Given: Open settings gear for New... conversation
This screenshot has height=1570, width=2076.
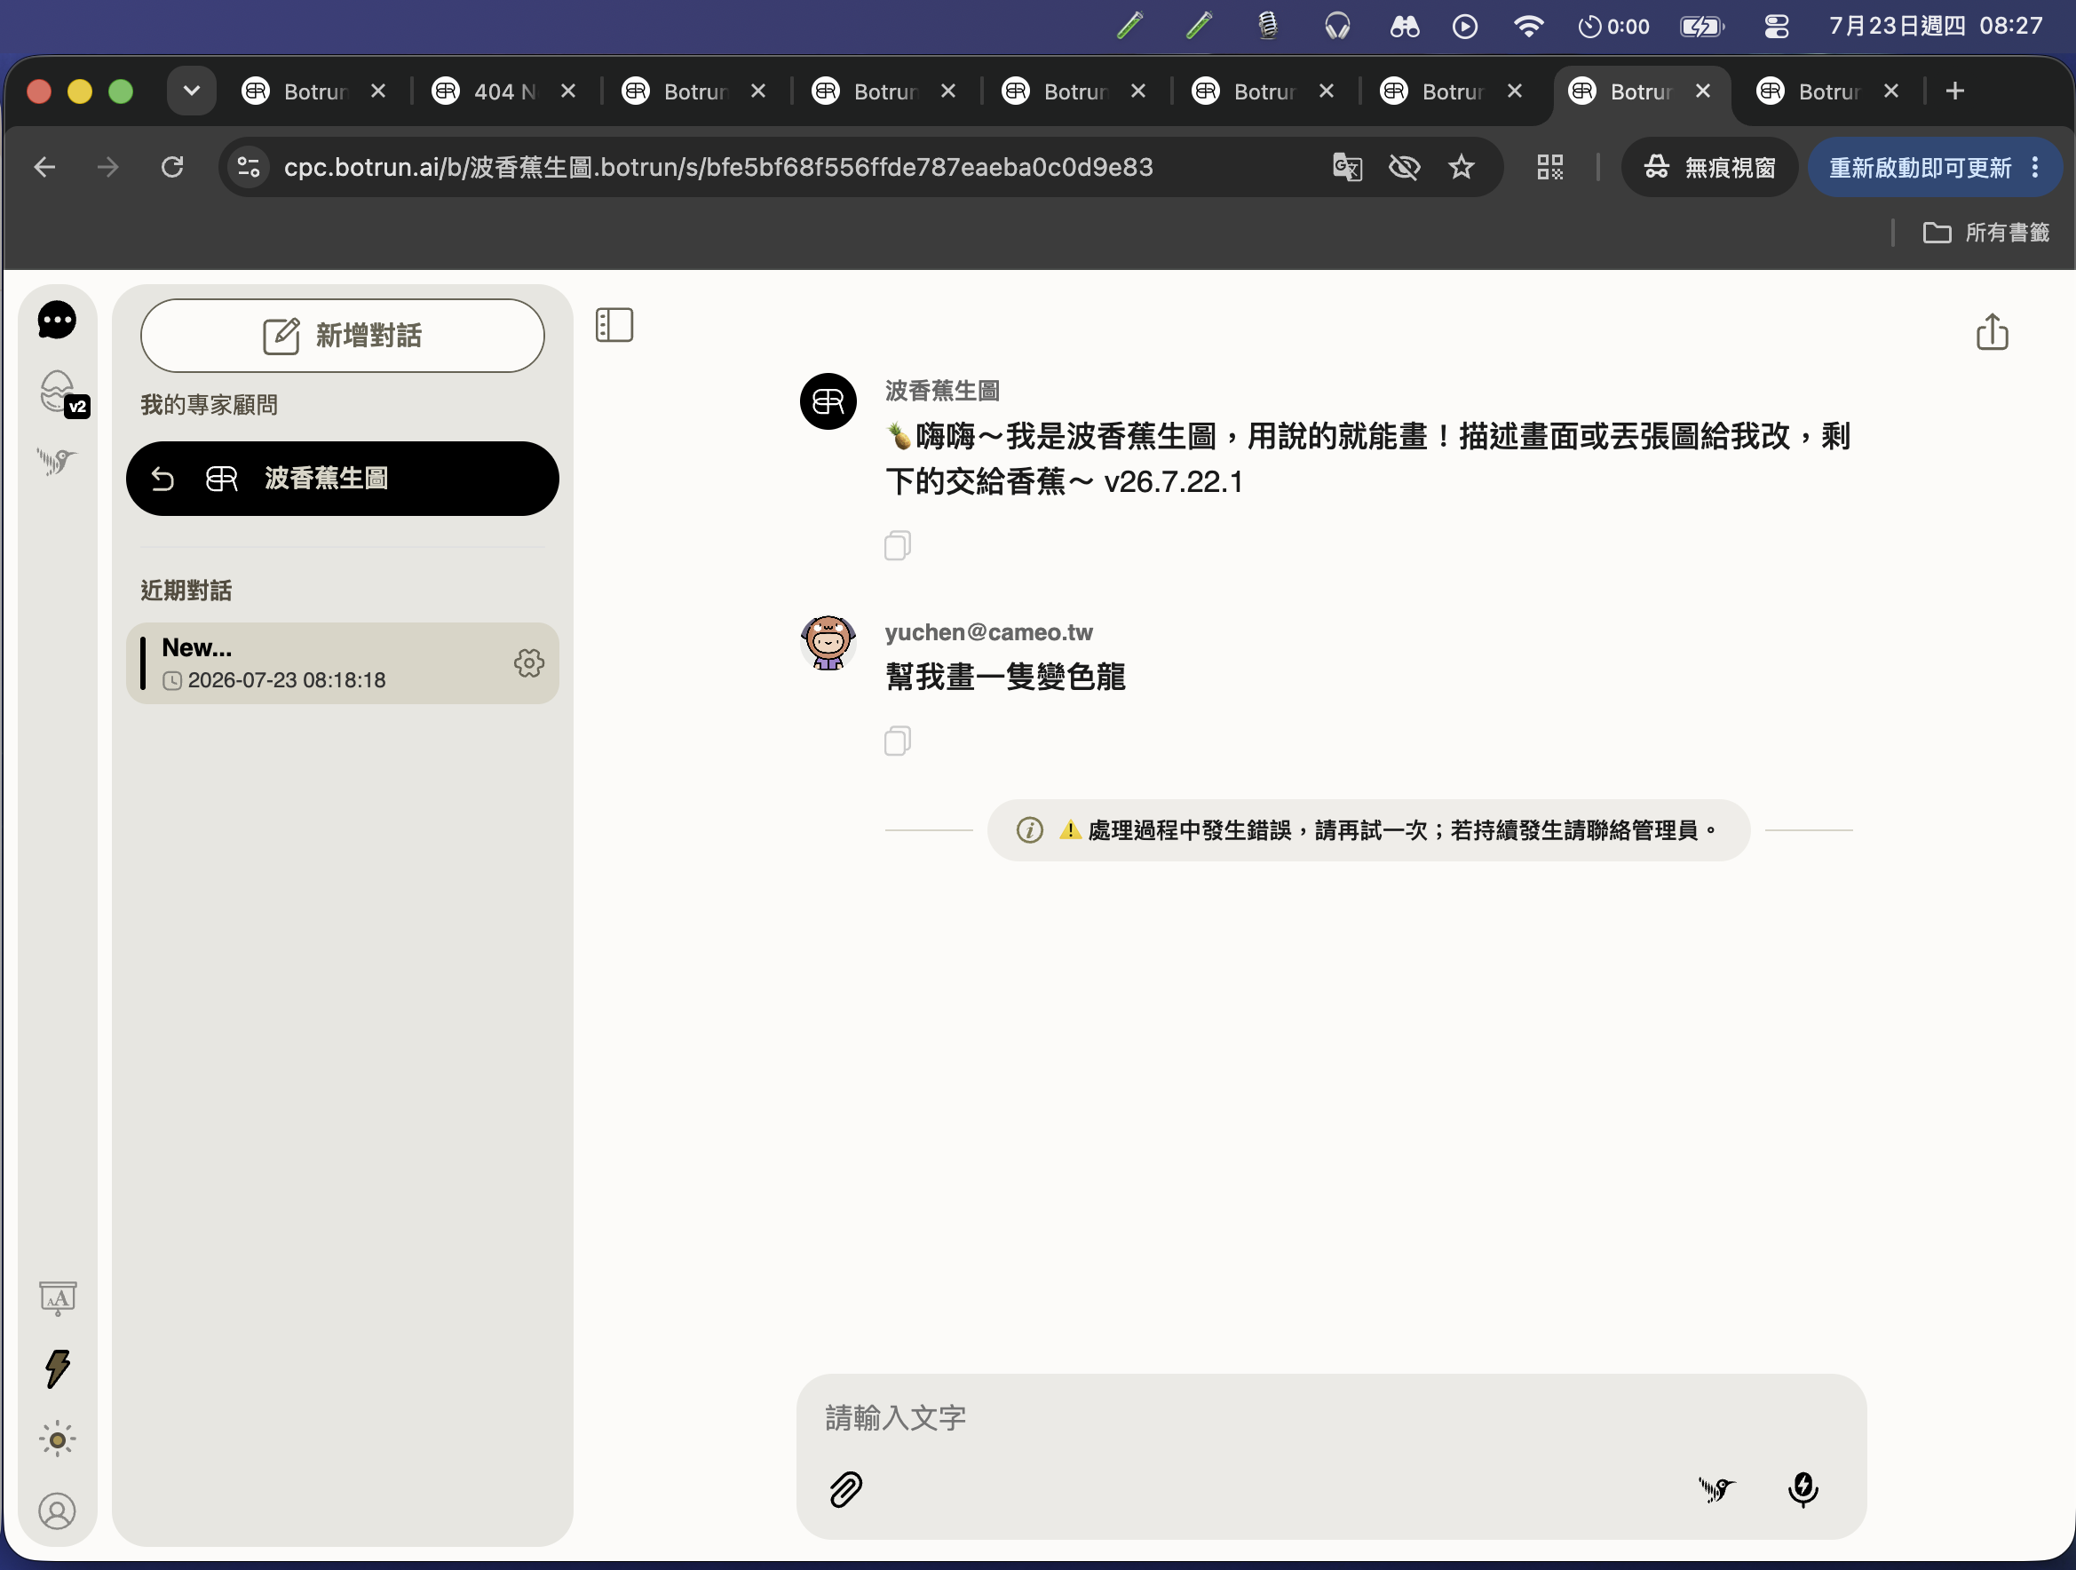Looking at the screenshot, I should click(x=529, y=663).
